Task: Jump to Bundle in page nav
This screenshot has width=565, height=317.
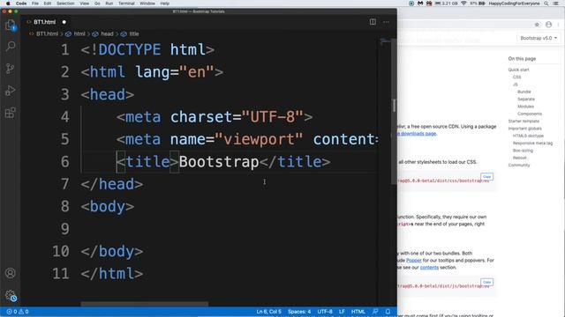Action: coord(524,92)
